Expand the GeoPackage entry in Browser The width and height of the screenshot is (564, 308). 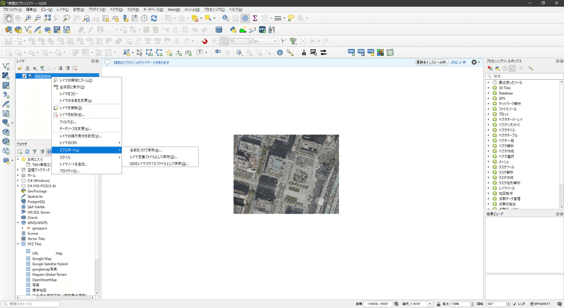tap(18, 191)
